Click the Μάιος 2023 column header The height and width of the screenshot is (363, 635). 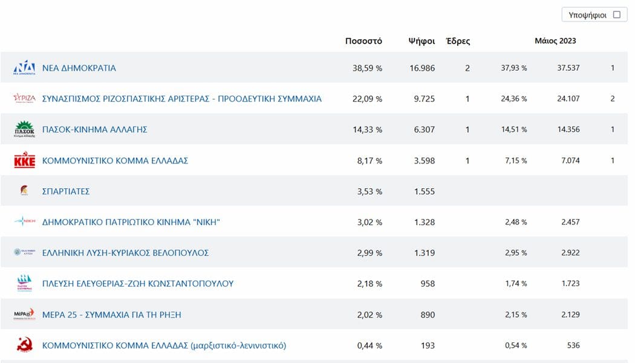[x=555, y=41]
